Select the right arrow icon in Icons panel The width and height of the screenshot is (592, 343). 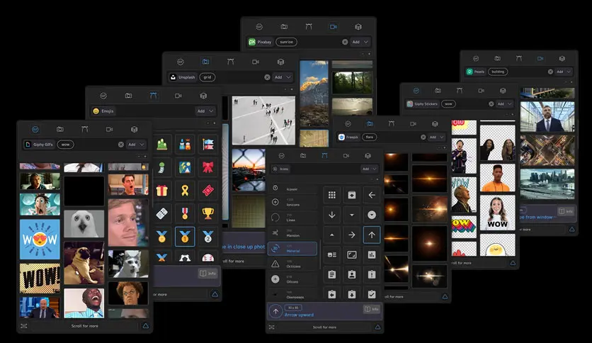coord(351,235)
